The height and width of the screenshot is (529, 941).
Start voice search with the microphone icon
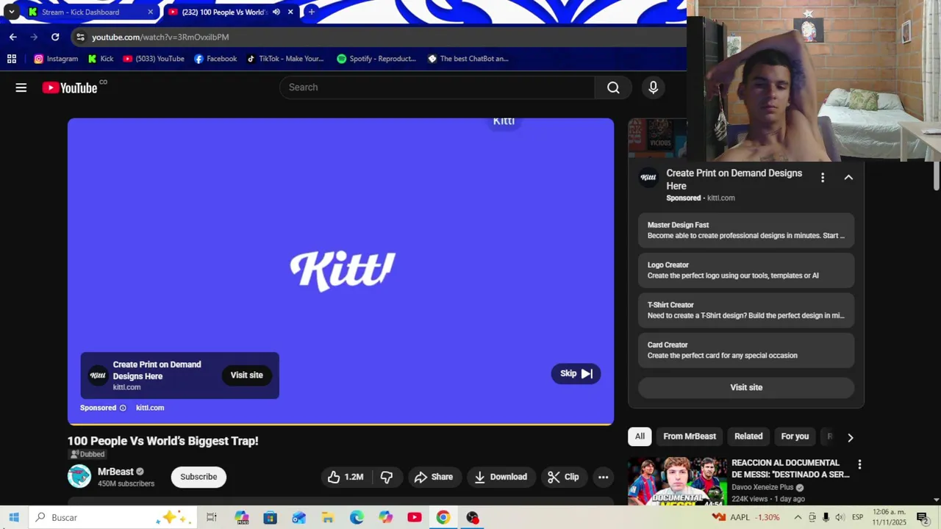(x=654, y=87)
